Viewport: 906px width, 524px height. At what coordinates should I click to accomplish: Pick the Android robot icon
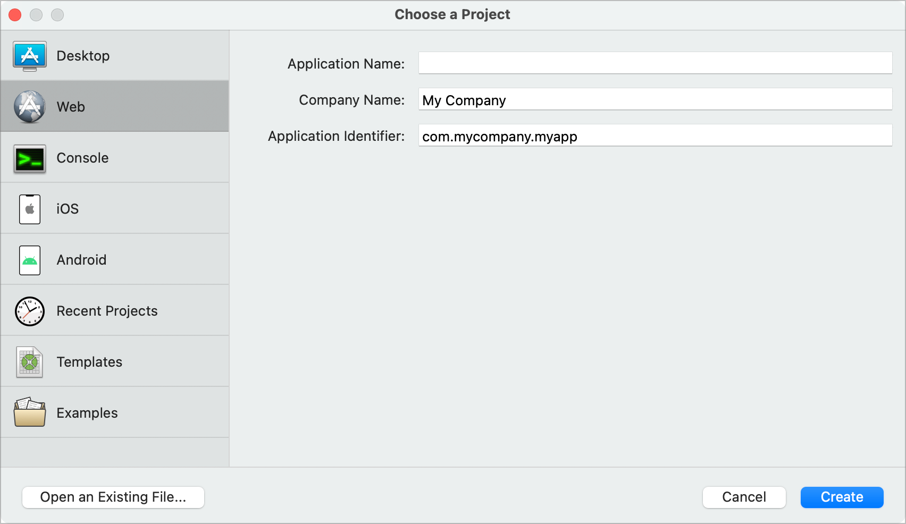(x=30, y=260)
